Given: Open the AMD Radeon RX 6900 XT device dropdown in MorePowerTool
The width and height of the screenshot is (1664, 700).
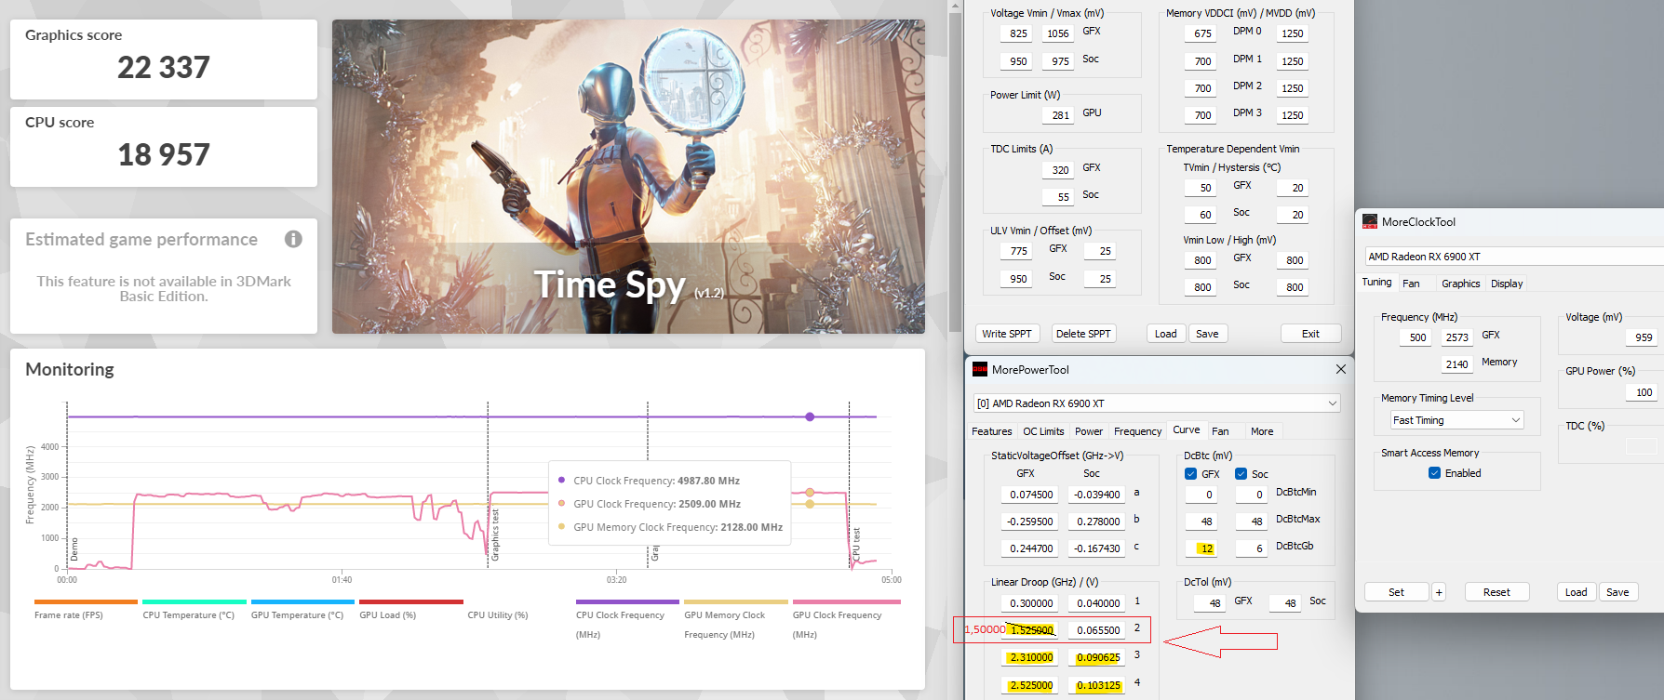Looking at the screenshot, I should tap(1157, 403).
